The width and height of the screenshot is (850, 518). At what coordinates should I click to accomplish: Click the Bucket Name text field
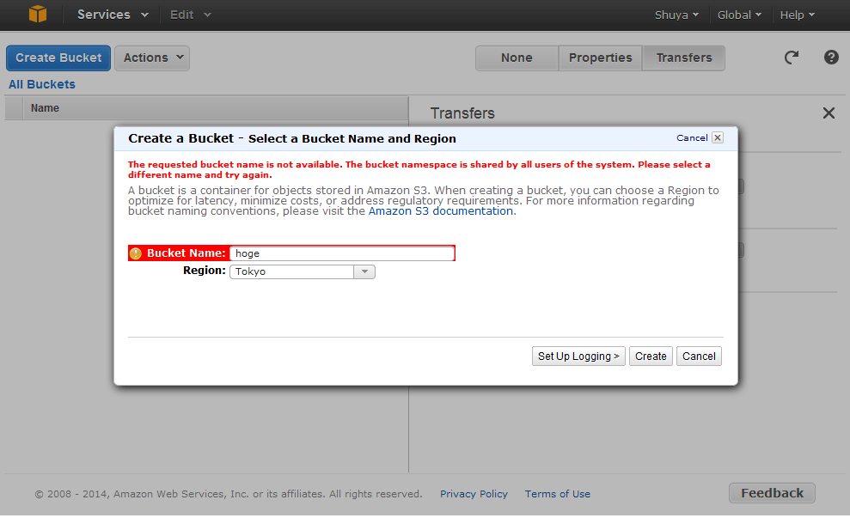pos(341,253)
